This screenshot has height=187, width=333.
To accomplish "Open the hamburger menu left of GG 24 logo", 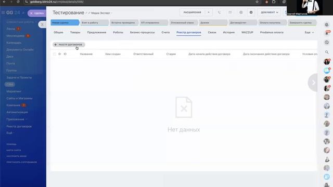I will pos(3,12).
